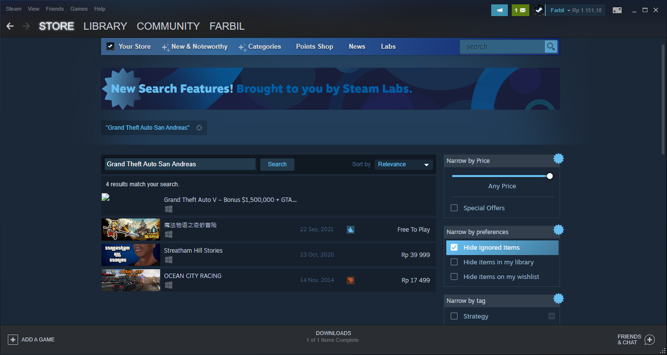Click the search magnifier icon
The height and width of the screenshot is (355, 667).
tap(551, 47)
